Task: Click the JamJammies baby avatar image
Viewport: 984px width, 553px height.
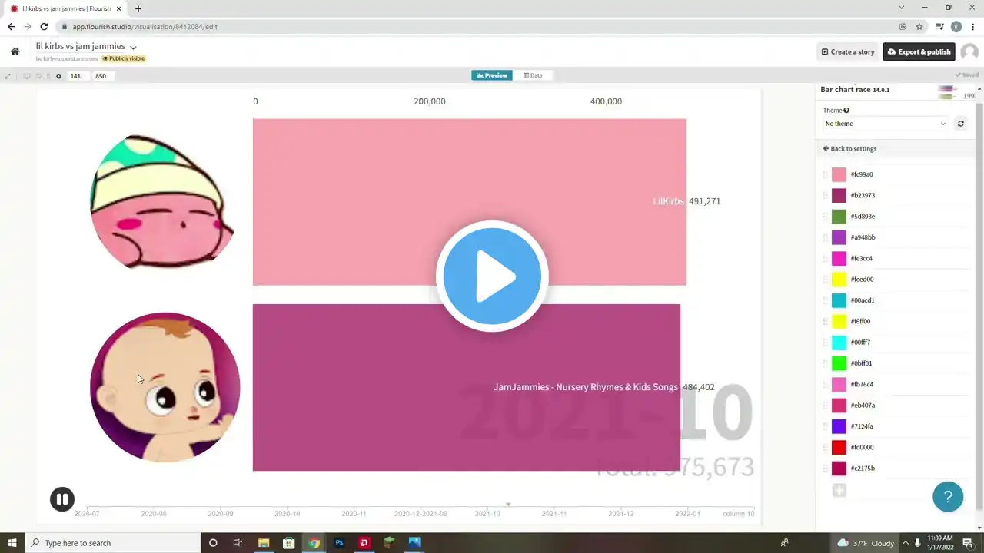Action: [x=165, y=387]
